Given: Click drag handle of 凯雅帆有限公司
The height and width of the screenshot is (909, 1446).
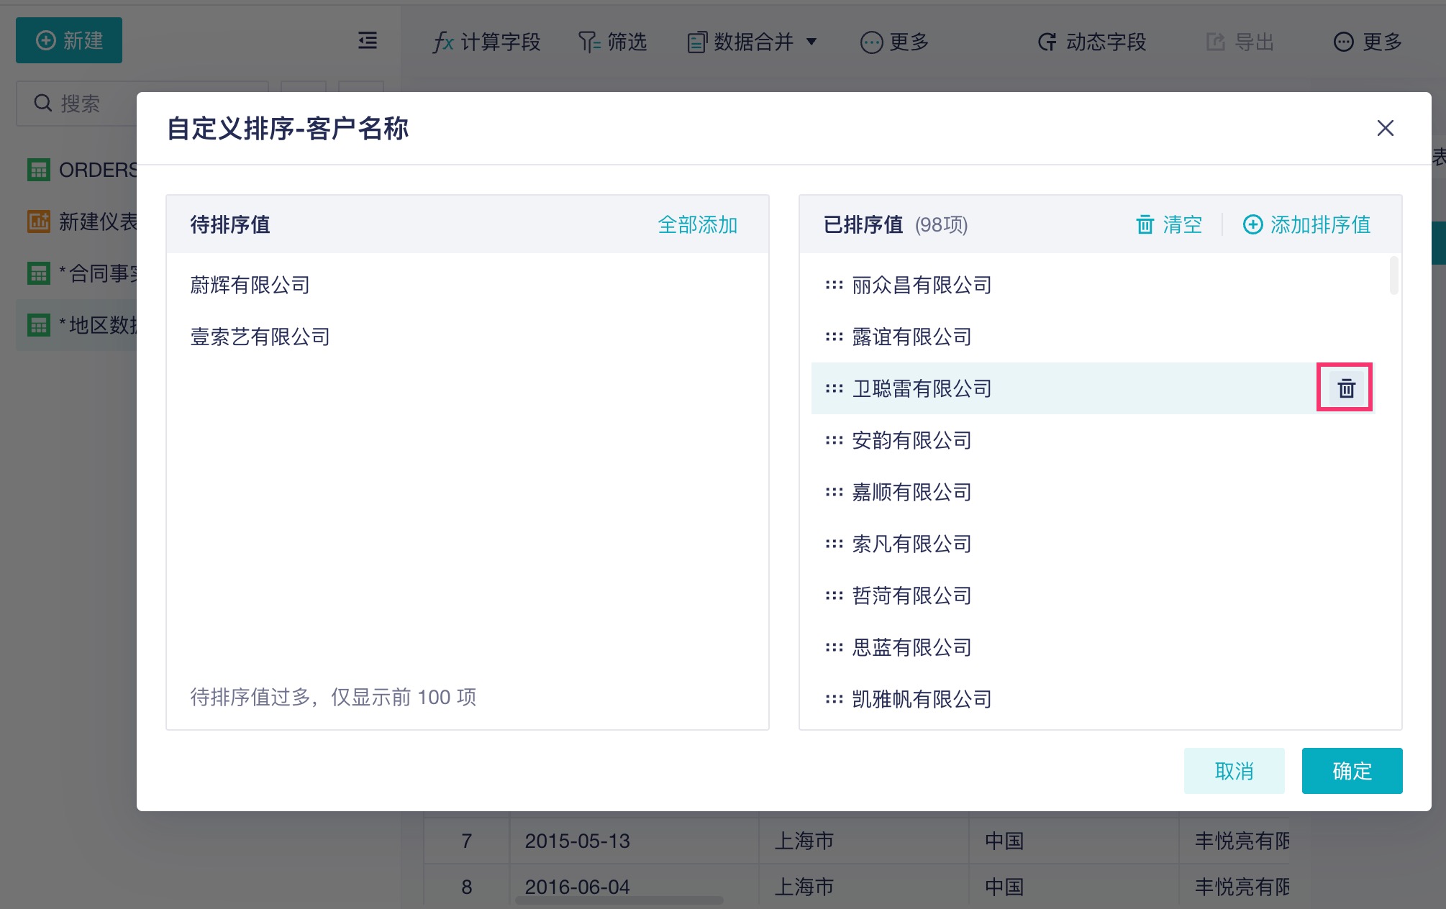Looking at the screenshot, I should pyautogui.click(x=834, y=700).
